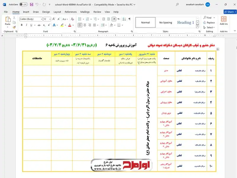Toggle Bold formatting

pos(22,25)
